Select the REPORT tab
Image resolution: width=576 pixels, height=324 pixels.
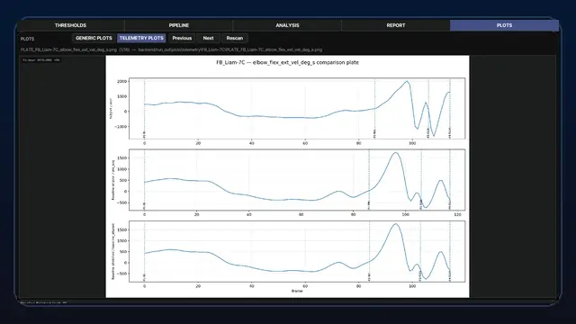click(396, 25)
